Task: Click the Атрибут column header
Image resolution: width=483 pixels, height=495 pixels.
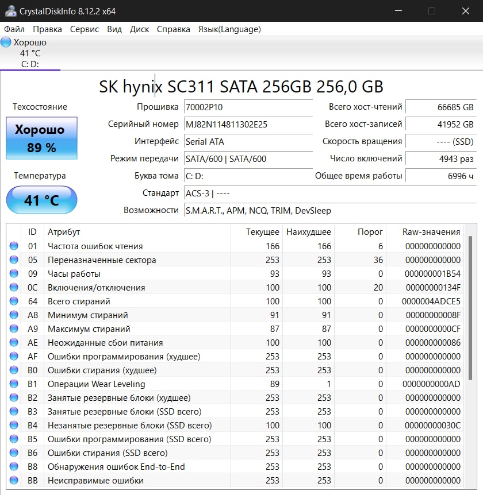Action: point(137,232)
